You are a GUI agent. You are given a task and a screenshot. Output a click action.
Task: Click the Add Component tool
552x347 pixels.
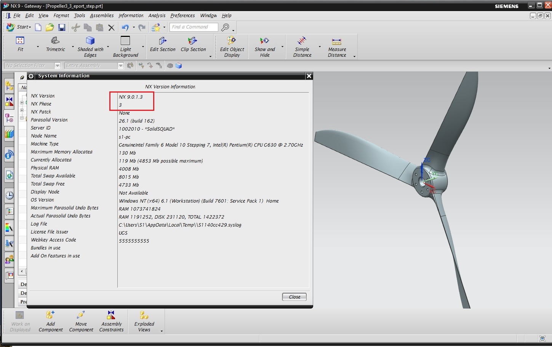pos(51,321)
